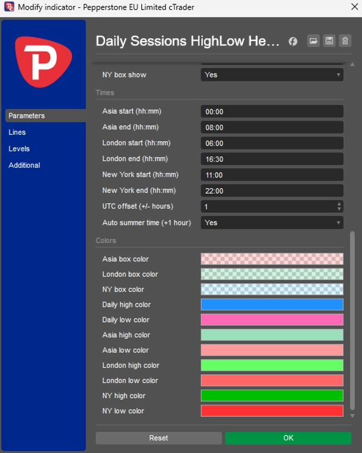Click the London start time field

(x=271, y=144)
